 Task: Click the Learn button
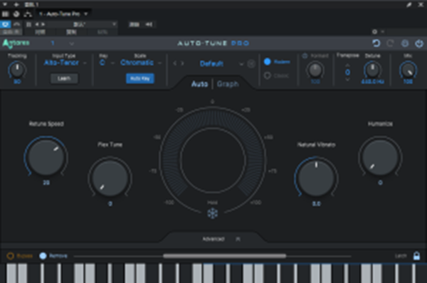tap(64, 78)
